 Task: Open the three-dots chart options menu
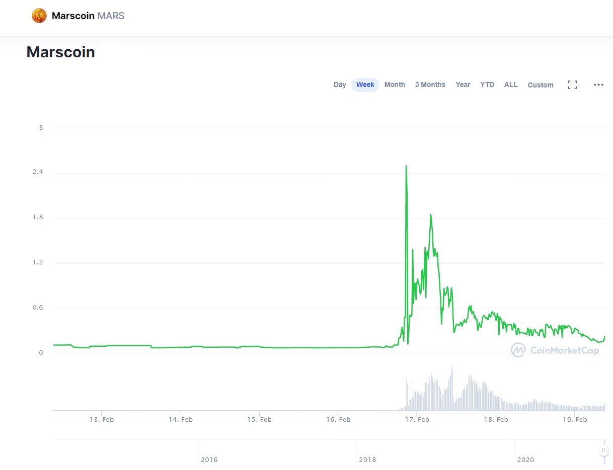point(598,85)
